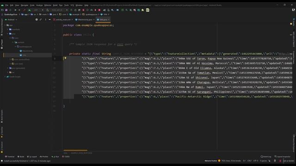This screenshot has width=296, height=166.
Task: Close the Utils.java tab
Action: click(x=109, y=19)
